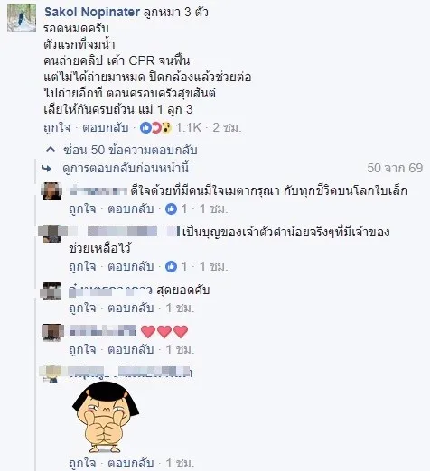Open the thumbs-up cartoon sticker
Image resolution: width=430 pixels, height=471 pixels.
[x=106, y=418]
